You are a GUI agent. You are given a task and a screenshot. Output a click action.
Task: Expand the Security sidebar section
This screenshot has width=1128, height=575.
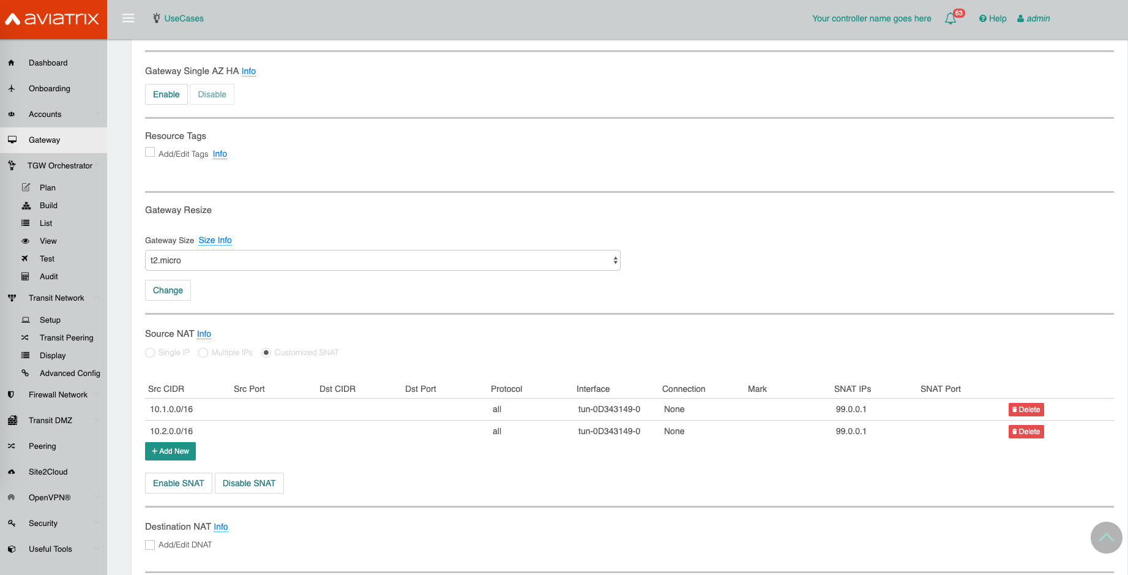click(x=43, y=524)
